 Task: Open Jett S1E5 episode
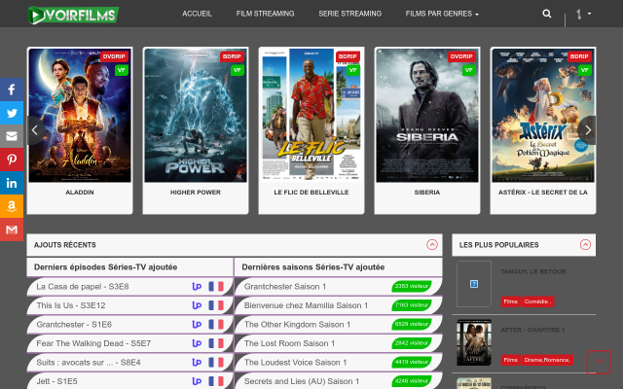56,381
